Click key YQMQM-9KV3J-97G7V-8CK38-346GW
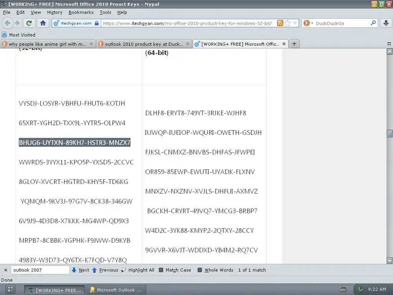Viewport: 393px width, 295px height. click(76, 201)
